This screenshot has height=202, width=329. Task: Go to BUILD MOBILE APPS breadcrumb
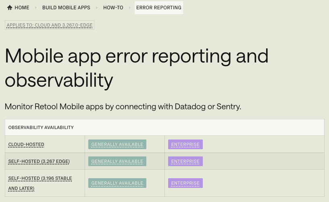pos(66,8)
